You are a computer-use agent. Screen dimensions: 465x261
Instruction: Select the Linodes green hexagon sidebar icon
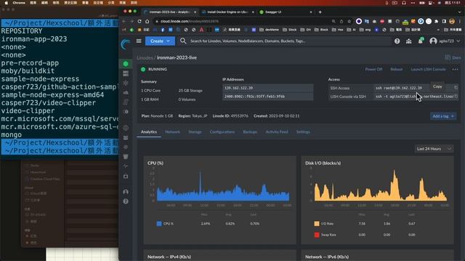(126, 64)
